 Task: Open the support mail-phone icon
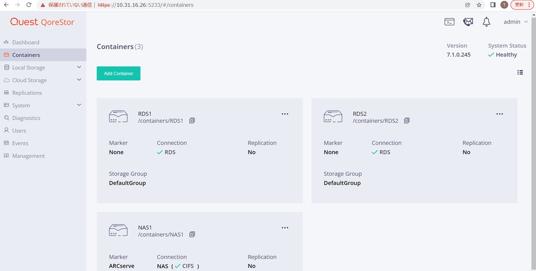click(468, 22)
